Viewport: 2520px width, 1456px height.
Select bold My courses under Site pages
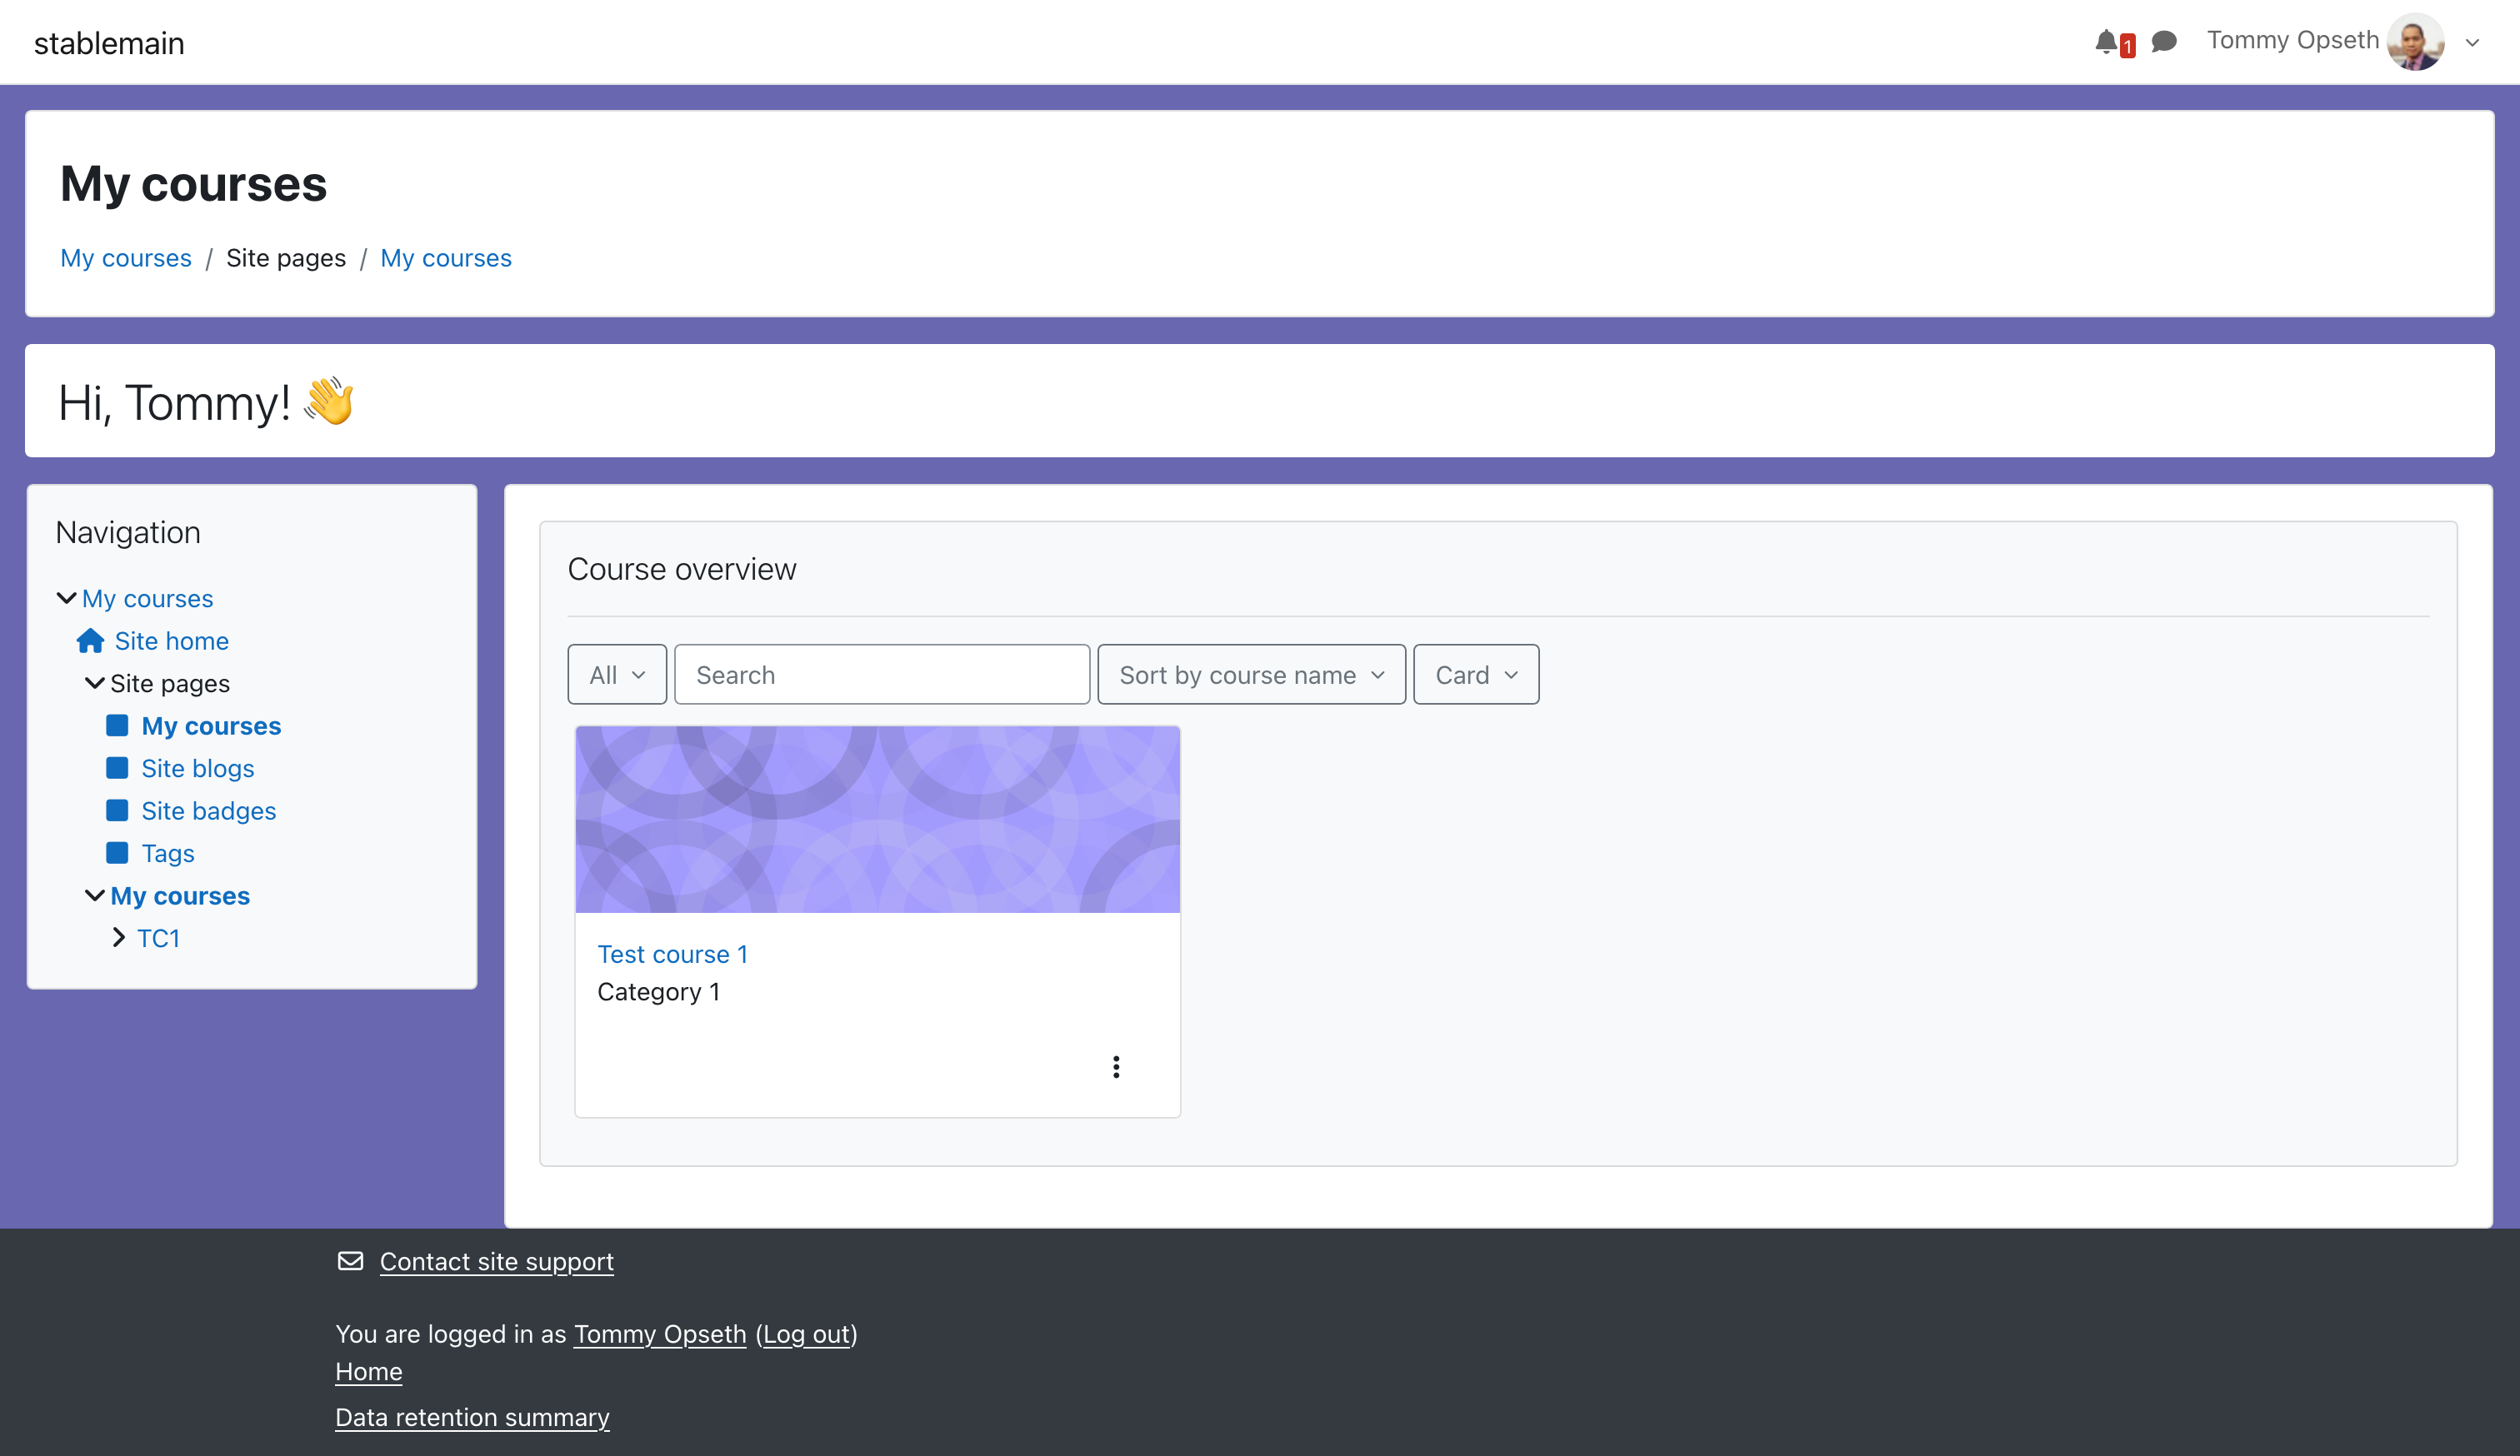click(x=211, y=726)
